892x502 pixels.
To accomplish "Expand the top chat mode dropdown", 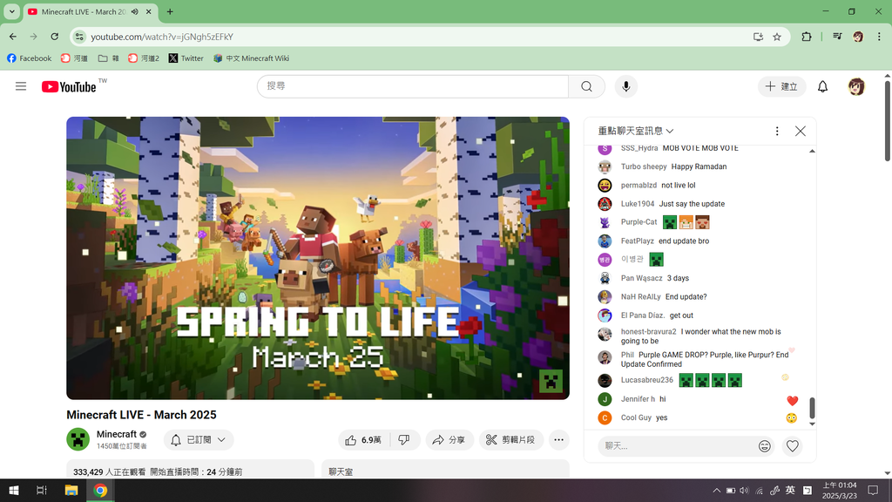I will [635, 131].
